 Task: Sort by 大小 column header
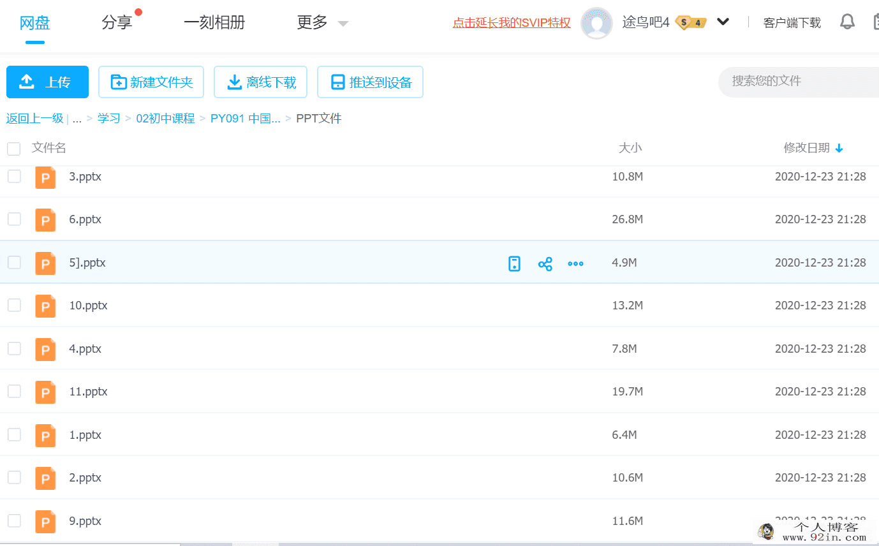[x=630, y=148]
